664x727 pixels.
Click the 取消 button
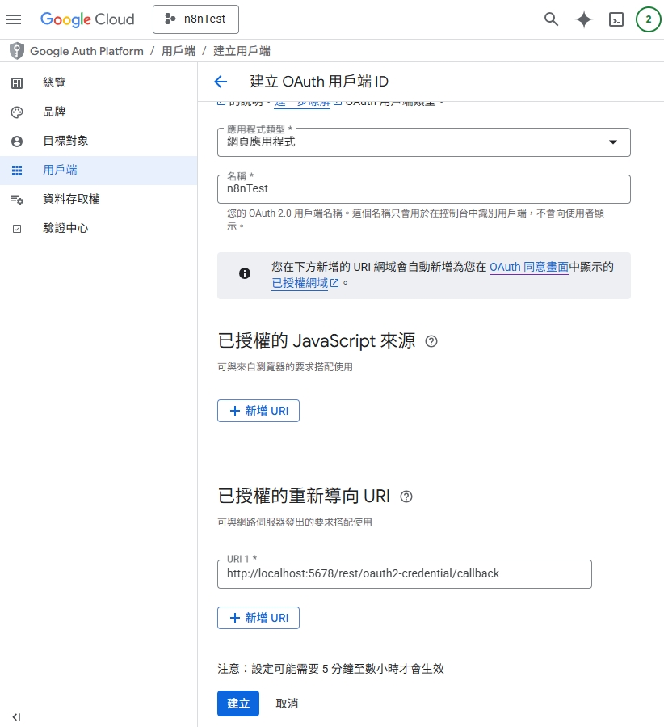point(287,704)
